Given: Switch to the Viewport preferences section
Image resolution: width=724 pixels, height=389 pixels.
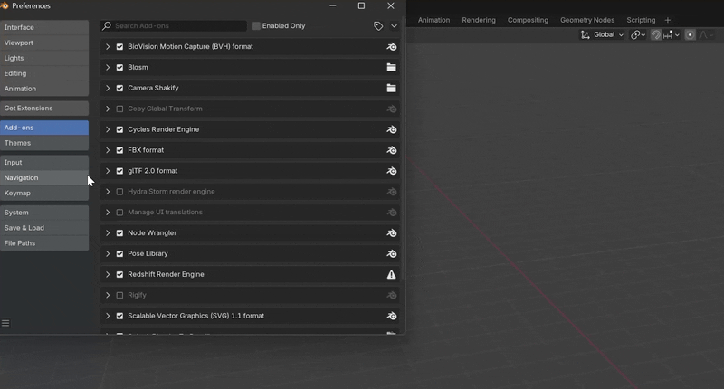Looking at the screenshot, I should click(44, 43).
